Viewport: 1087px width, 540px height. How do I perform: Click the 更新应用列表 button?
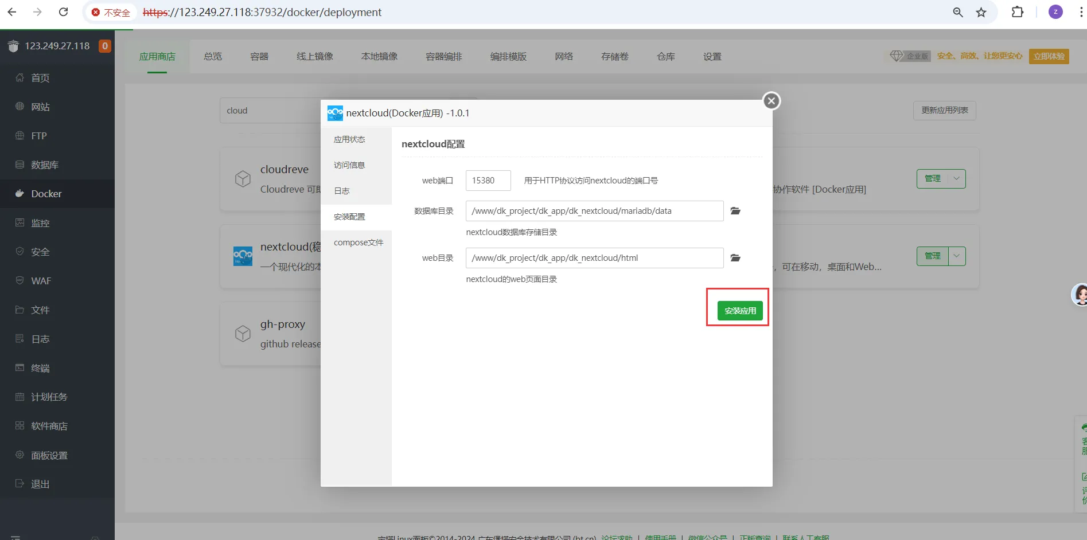pyautogui.click(x=945, y=110)
